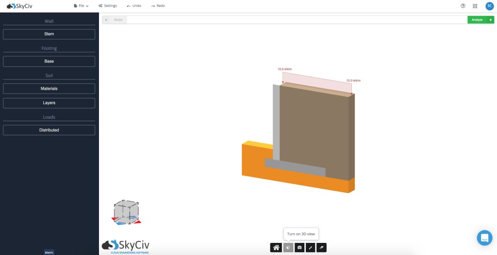Click the File document icon
The height and width of the screenshot is (255, 497).
(75, 6)
